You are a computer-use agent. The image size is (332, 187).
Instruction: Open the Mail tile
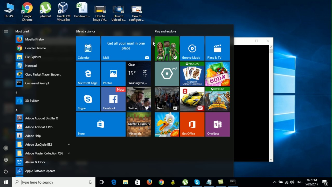(126, 48)
